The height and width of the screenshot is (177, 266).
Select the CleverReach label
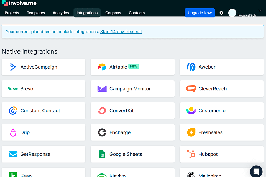coord(213,89)
